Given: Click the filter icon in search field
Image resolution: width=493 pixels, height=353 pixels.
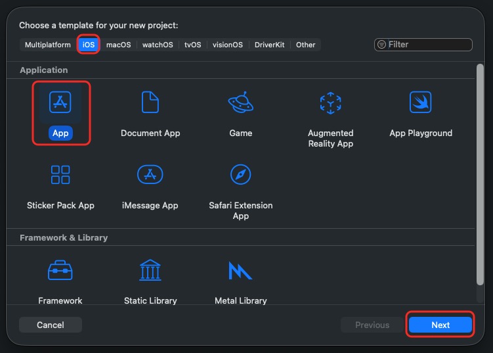Looking at the screenshot, I should tap(381, 45).
